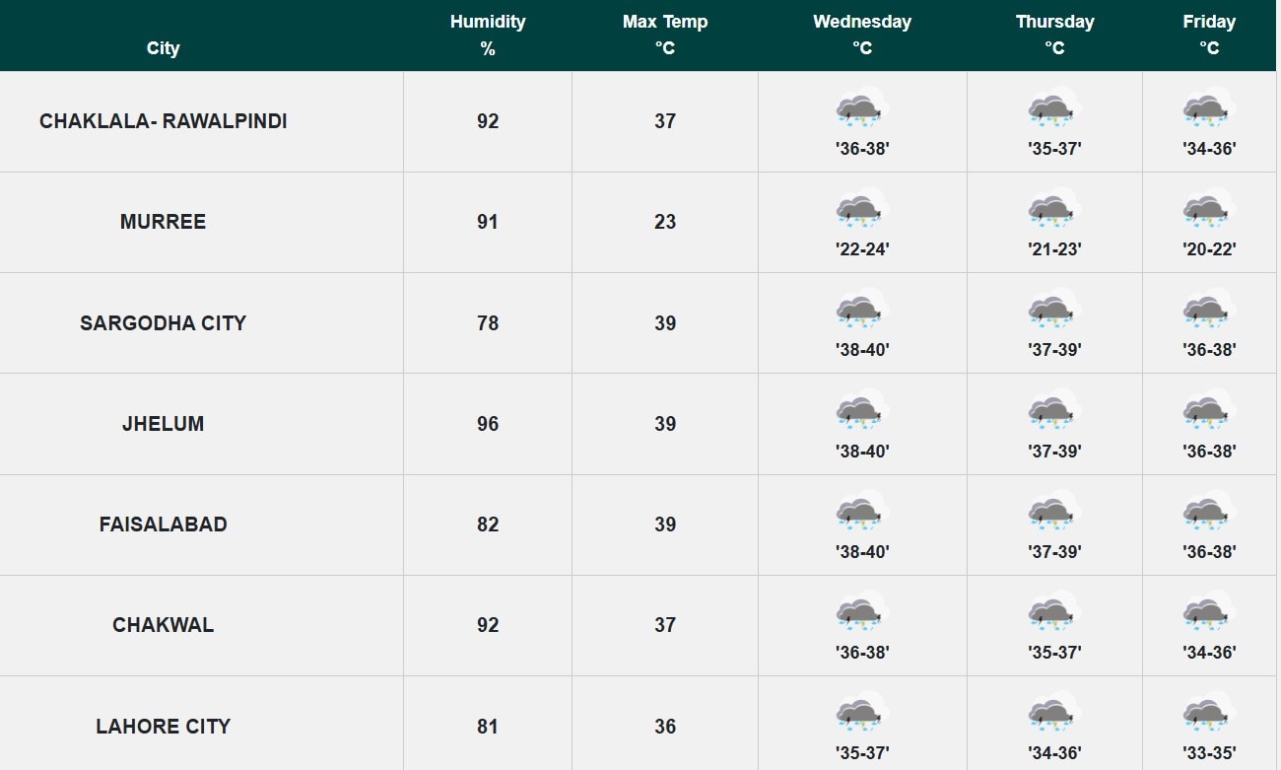1281x770 pixels.
Task: Click Chakwal's Wednesday storm icon
Action: 862,613
